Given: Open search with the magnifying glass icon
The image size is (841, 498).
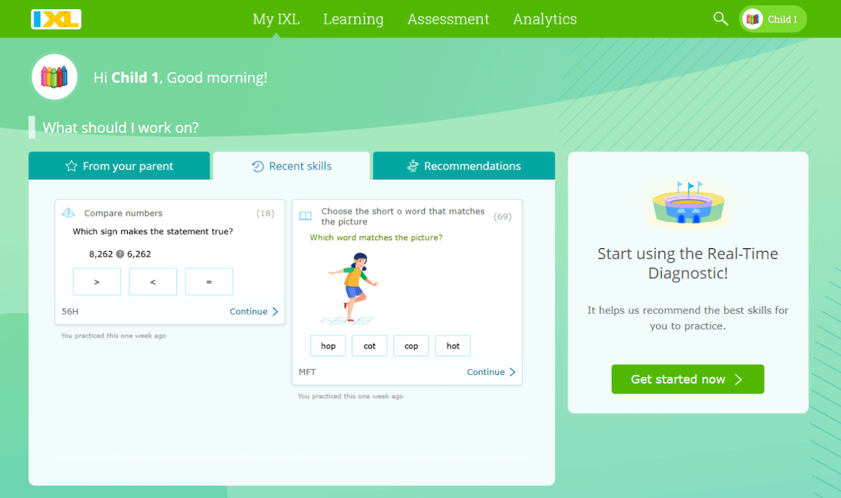Looking at the screenshot, I should tap(720, 19).
